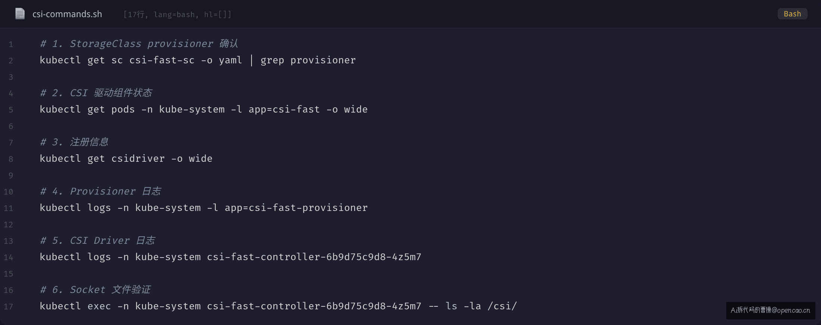Click the 'ls -la /csi/' text
Viewport: 821px width, 325px height.
[481, 306]
